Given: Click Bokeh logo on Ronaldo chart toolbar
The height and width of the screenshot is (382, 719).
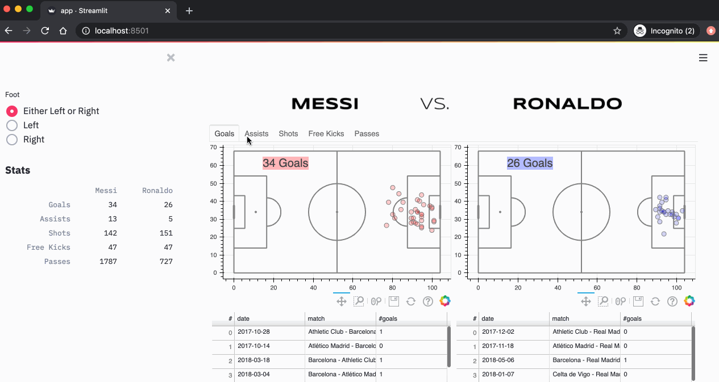Looking at the screenshot, I should (689, 301).
